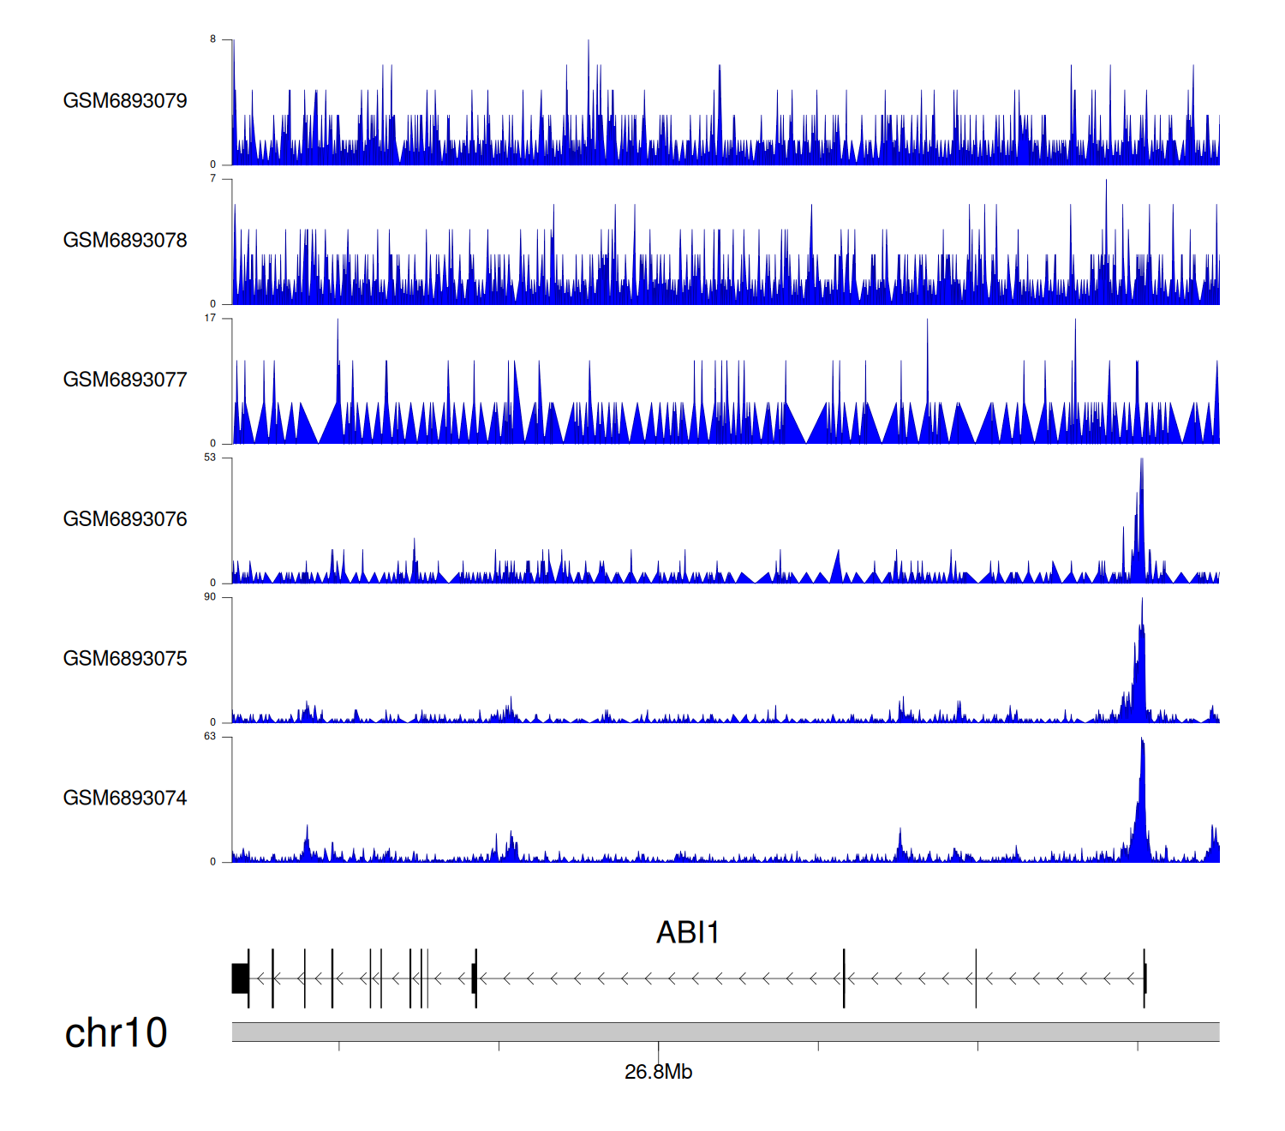Image resolution: width=1285 pixels, height=1131 pixels.
Task: Click the ABI1 gene name label
Action: pyautogui.click(x=687, y=932)
